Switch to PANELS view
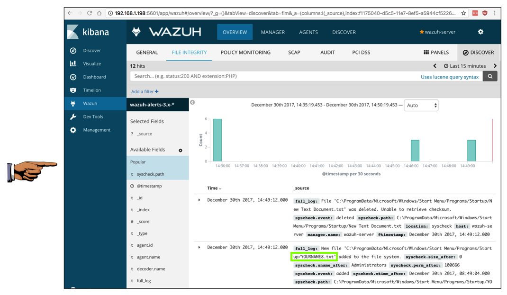 point(436,53)
